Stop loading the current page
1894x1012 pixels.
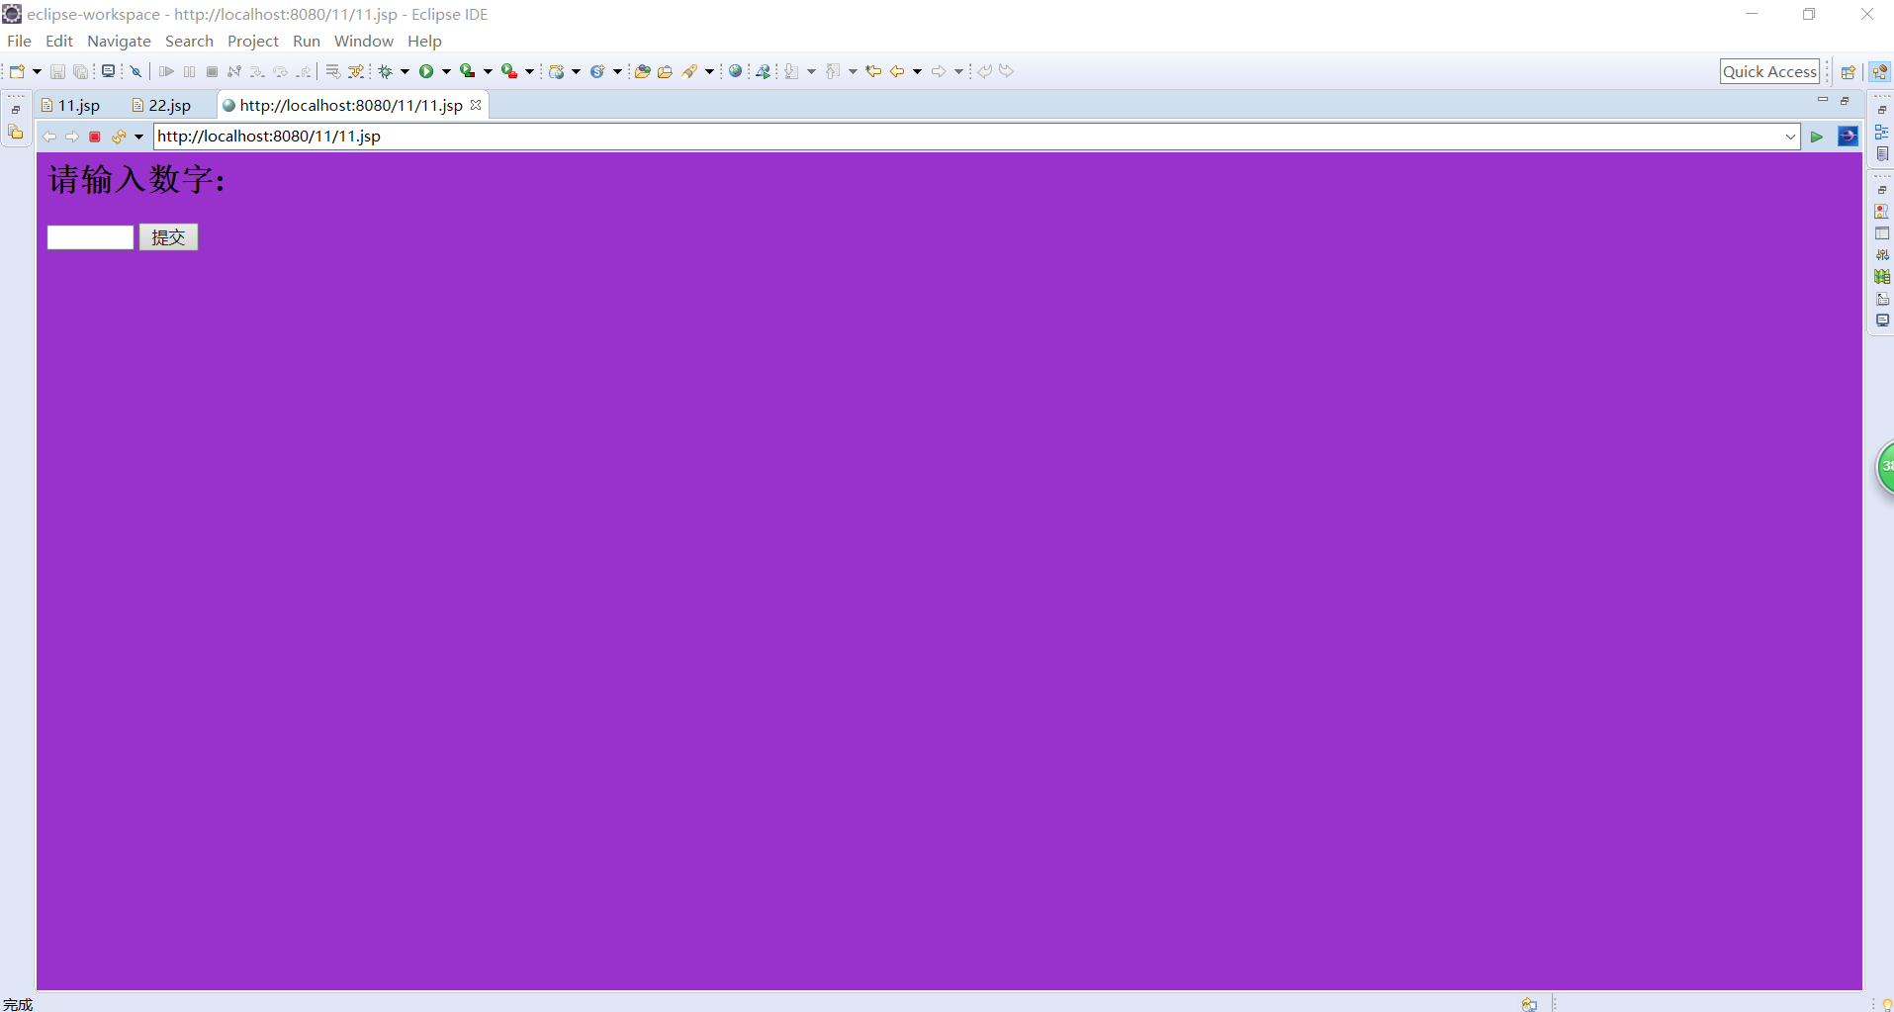click(x=94, y=137)
